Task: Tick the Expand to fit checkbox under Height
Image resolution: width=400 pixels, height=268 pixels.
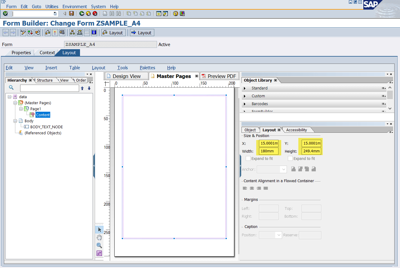Action: [x=290, y=158]
